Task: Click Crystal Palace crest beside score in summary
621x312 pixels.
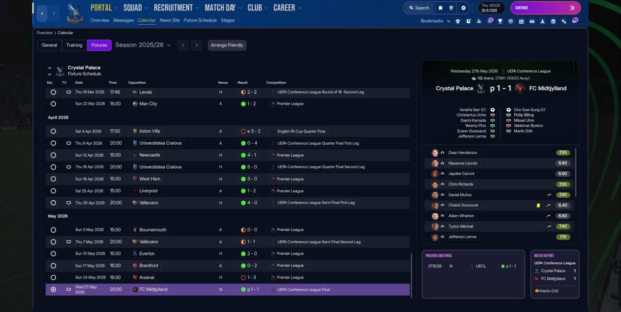Action: [x=481, y=89]
